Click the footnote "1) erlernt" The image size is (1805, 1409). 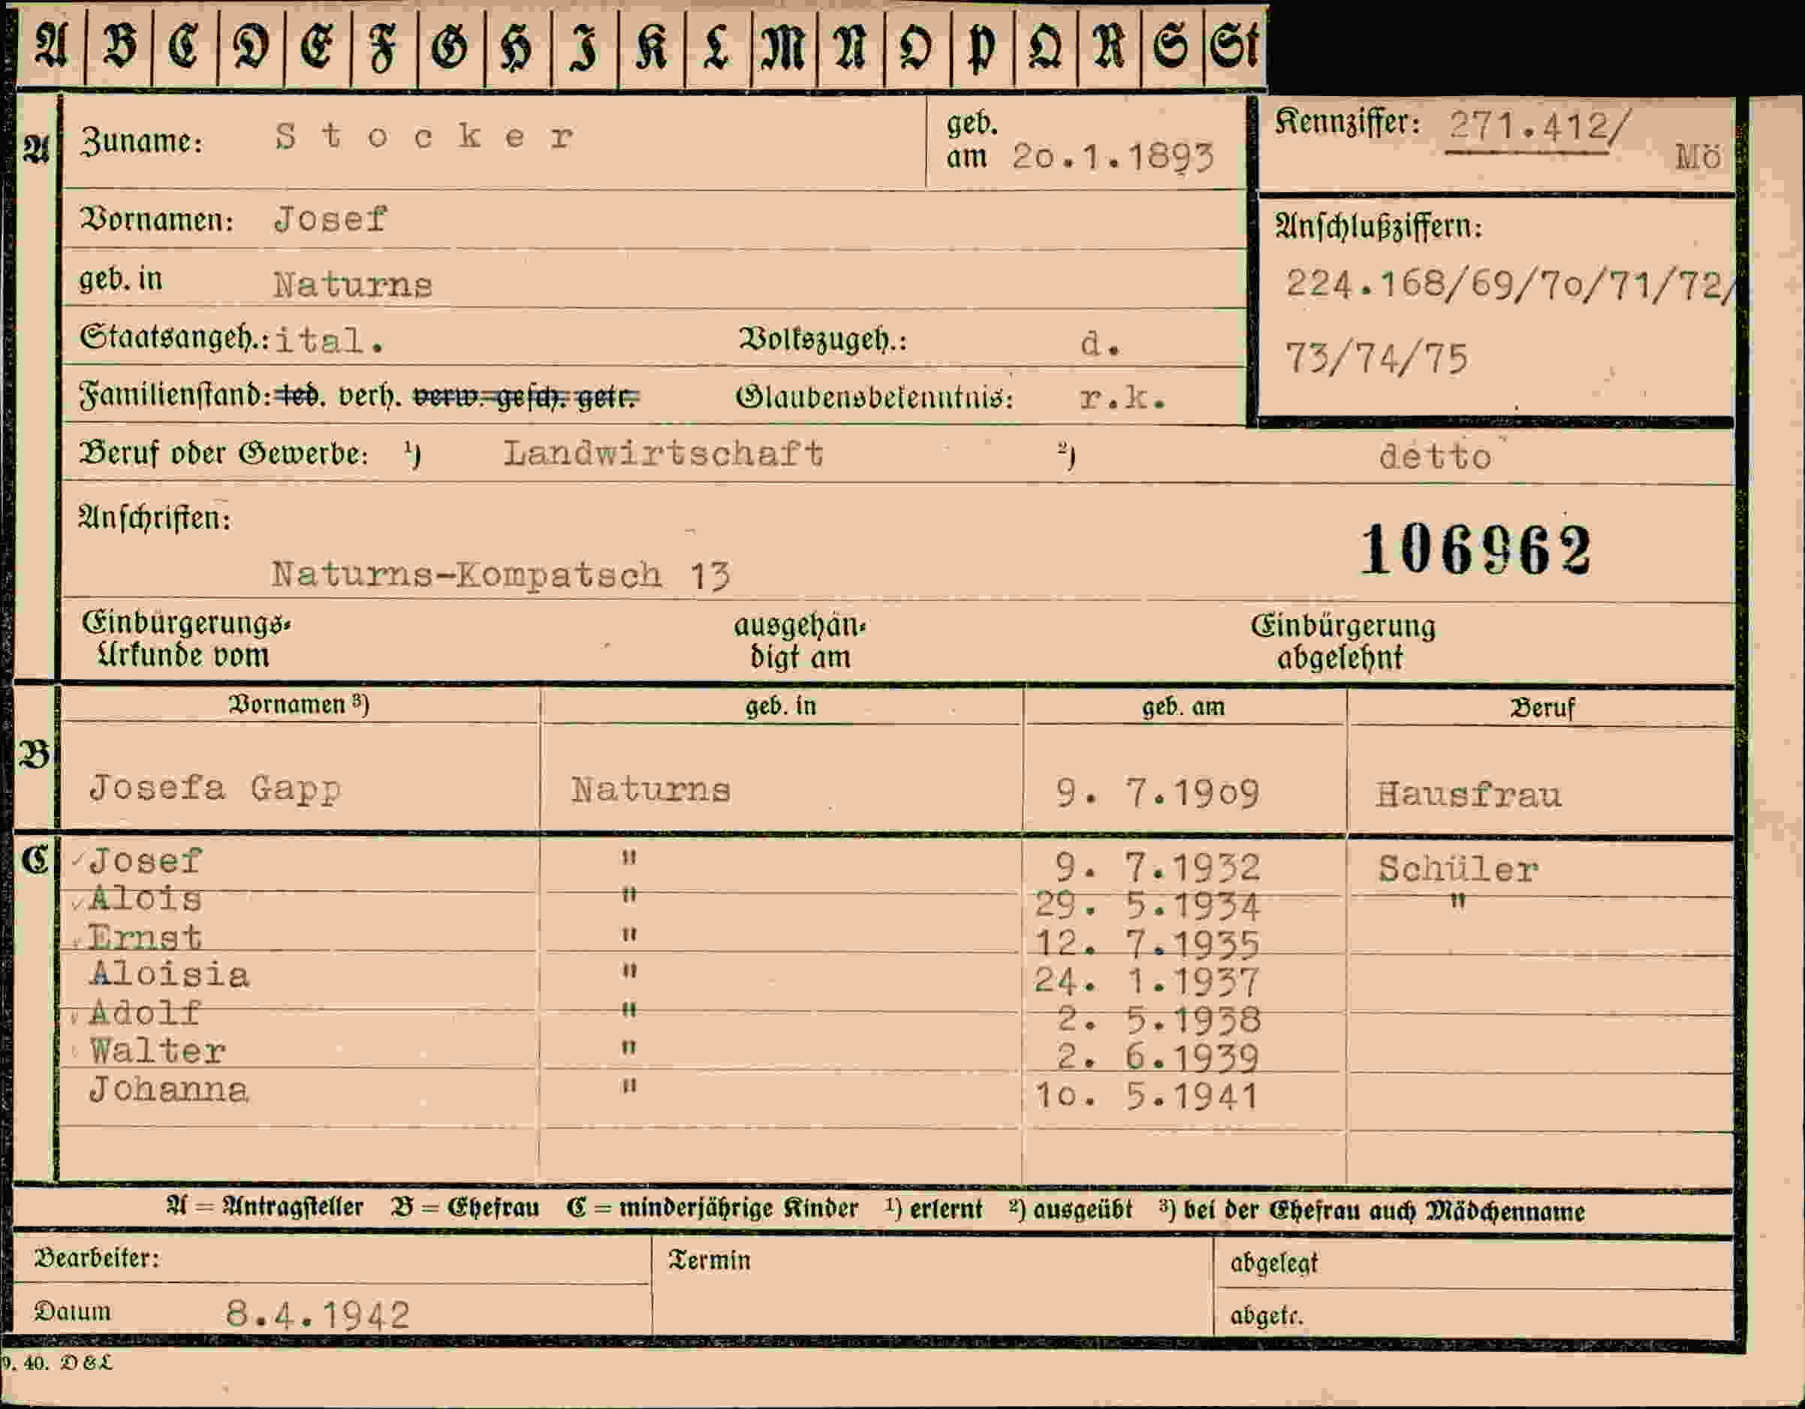(x=934, y=1210)
